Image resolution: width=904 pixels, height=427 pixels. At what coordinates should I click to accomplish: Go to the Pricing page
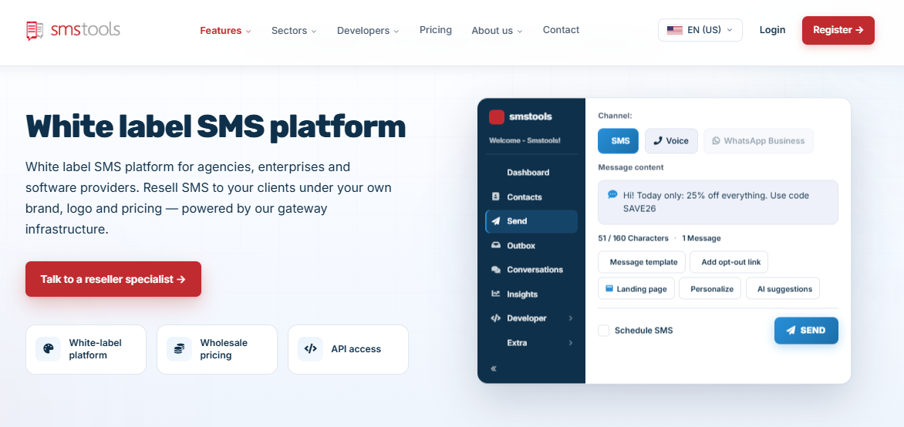(x=436, y=30)
